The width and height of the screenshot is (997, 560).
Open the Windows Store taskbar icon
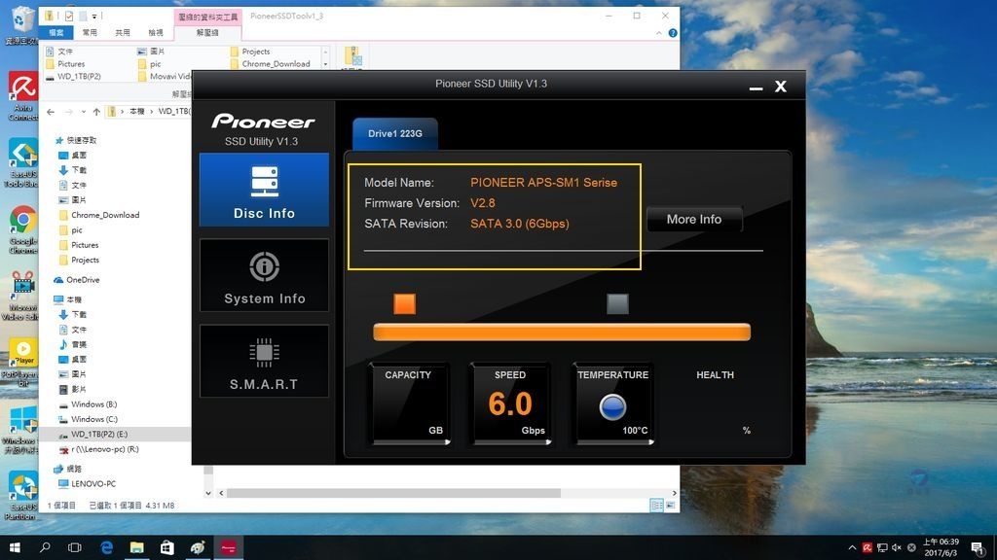click(167, 547)
